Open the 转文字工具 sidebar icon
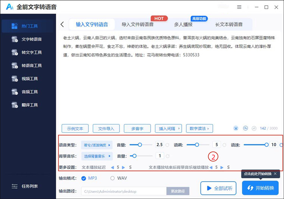 (15, 52)
